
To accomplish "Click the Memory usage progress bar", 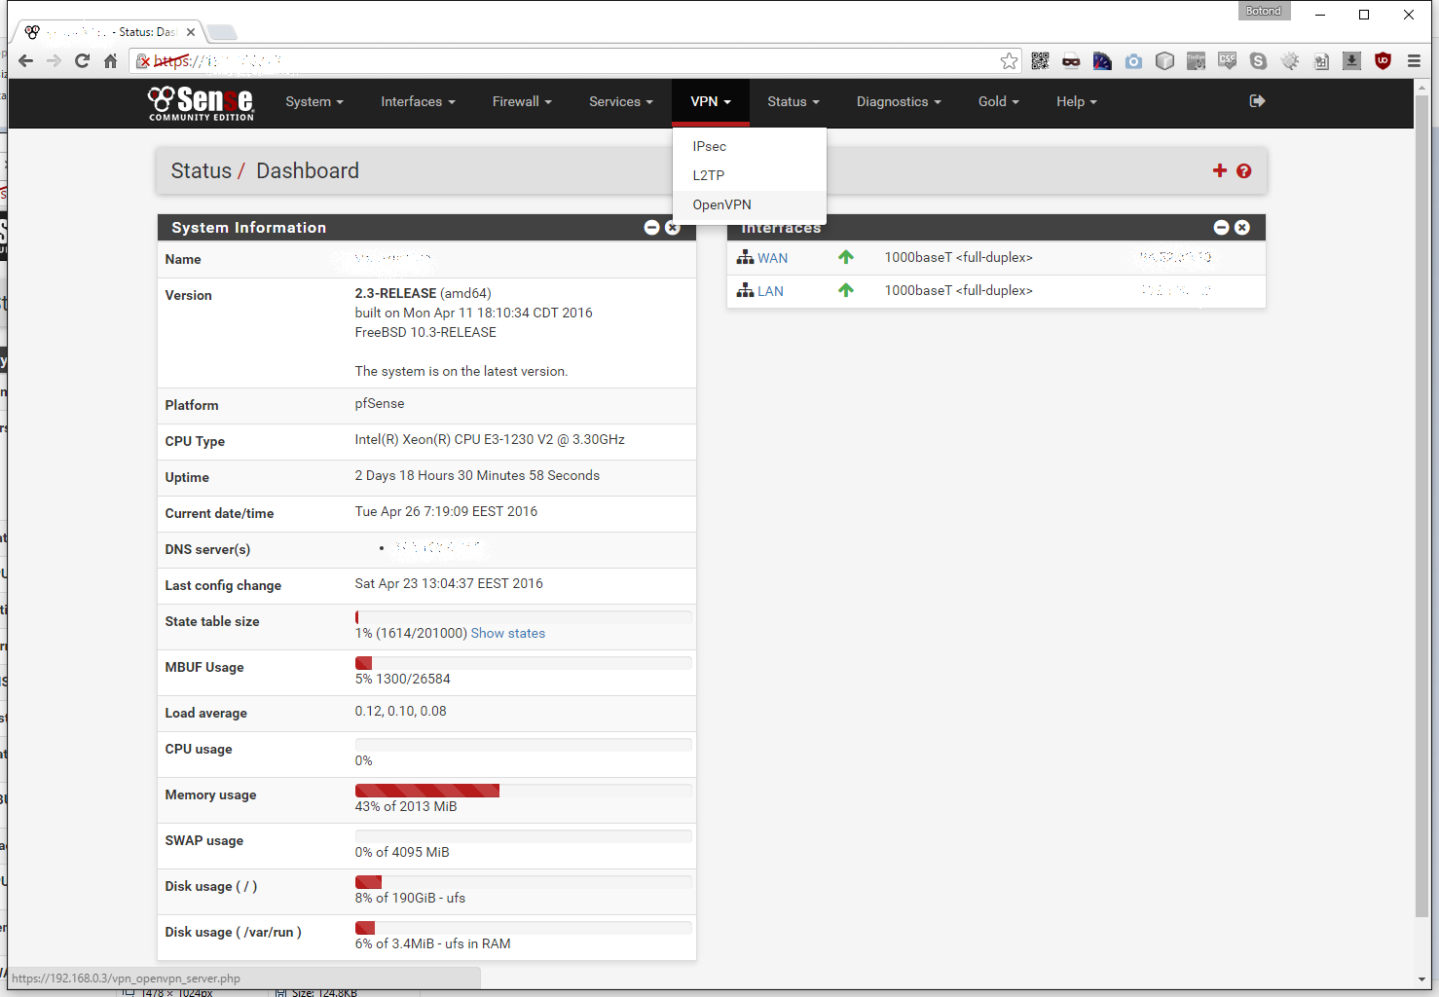I will 523,791.
